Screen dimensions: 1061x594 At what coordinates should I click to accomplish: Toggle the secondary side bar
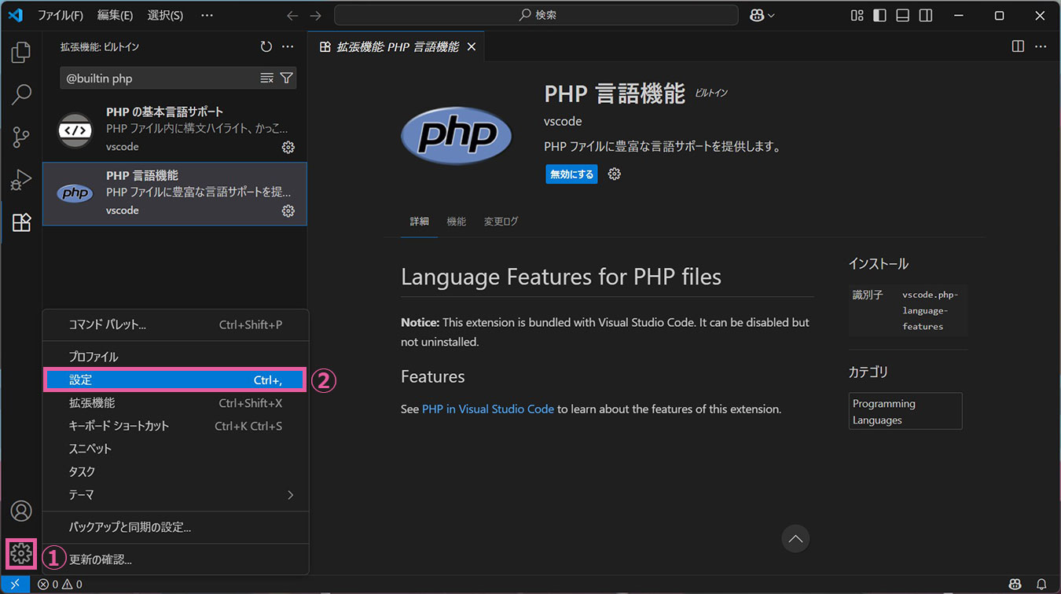click(x=926, y=16)
